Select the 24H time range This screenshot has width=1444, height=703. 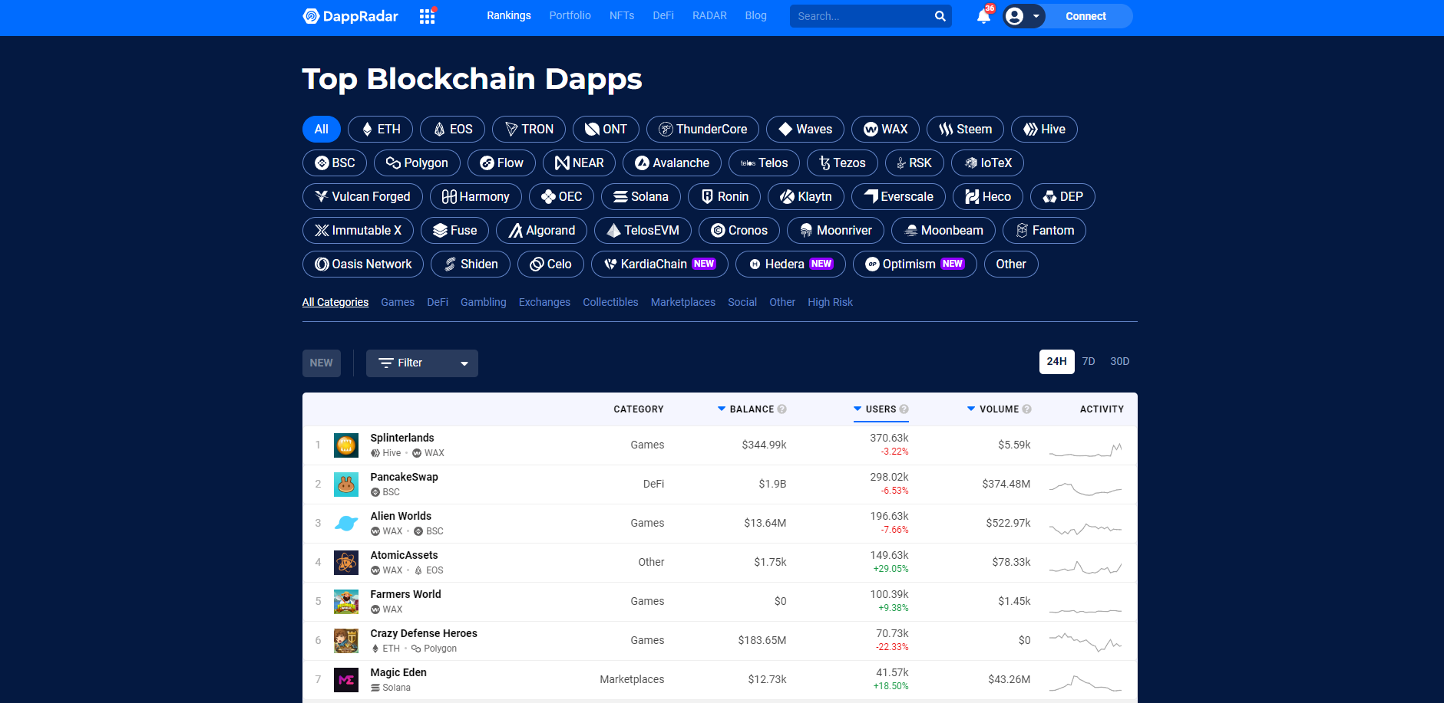click(x=1057, y=362)
